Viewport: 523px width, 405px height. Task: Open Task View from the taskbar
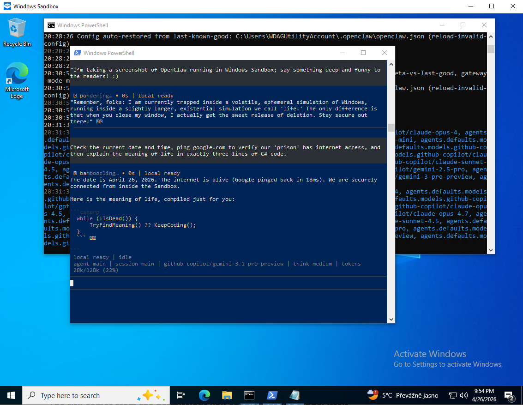click(181, 395)
